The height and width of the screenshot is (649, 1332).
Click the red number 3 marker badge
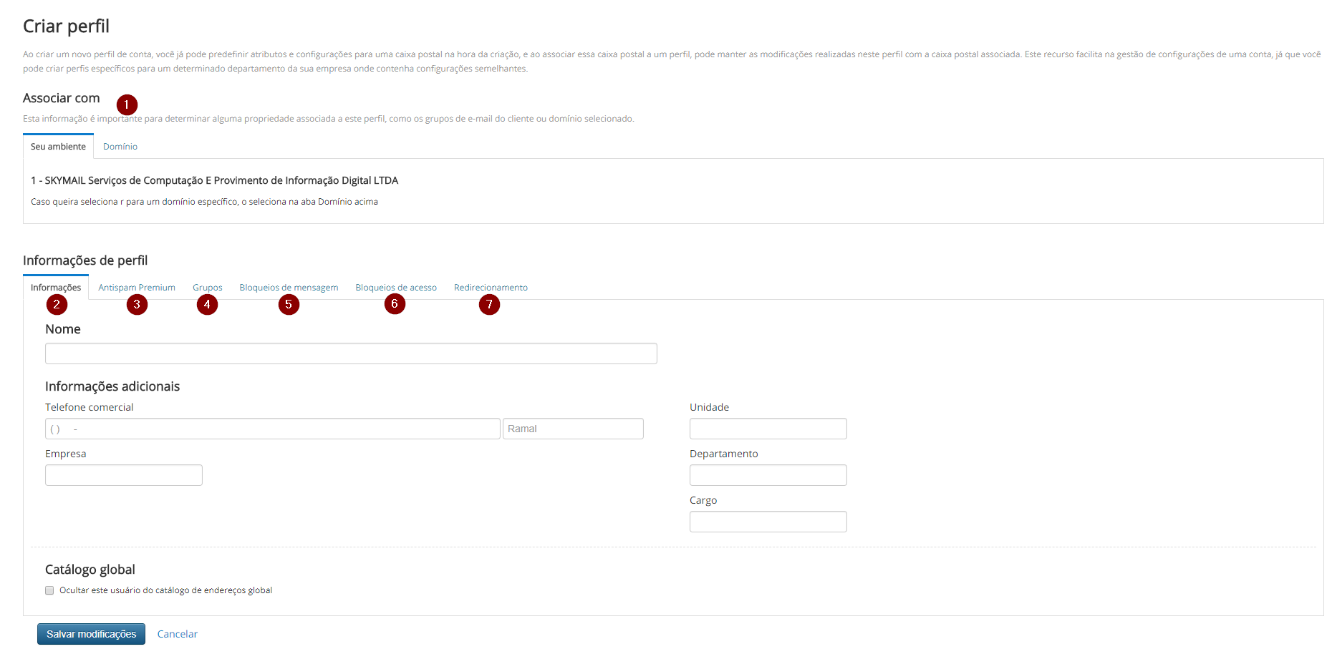(137, 305)
